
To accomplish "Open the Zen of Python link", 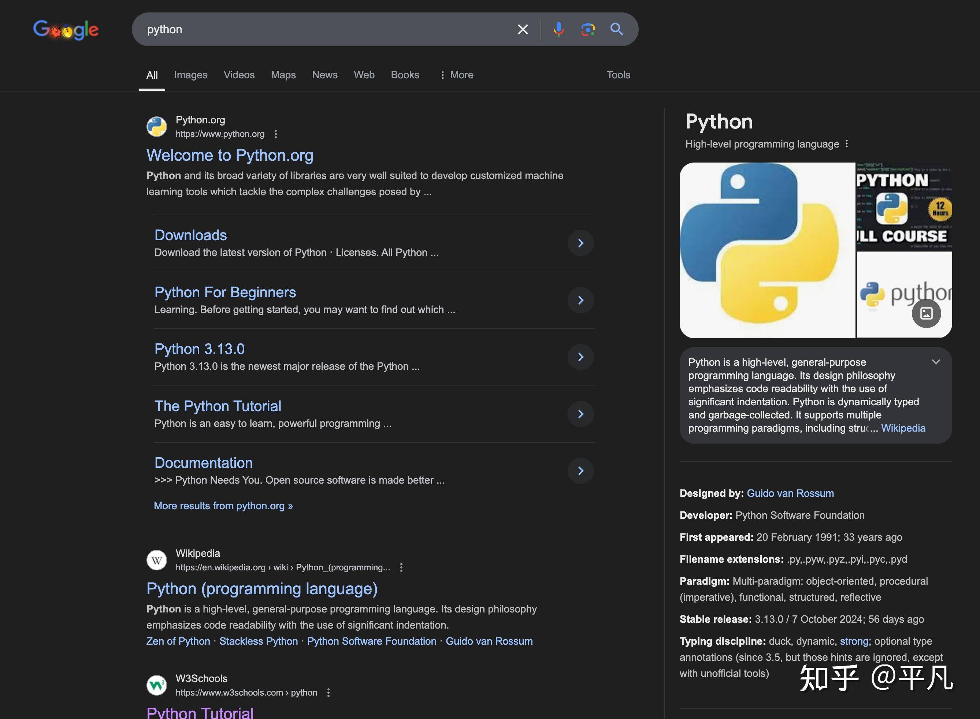I will (x=178, y=641).
